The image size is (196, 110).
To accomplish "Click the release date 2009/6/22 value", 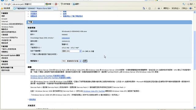I will (x=66, y=41).
